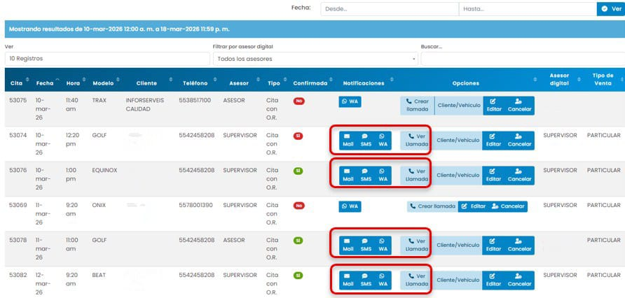
Task: Send WA notification for appointment 53078
Action: pos(383,245)
